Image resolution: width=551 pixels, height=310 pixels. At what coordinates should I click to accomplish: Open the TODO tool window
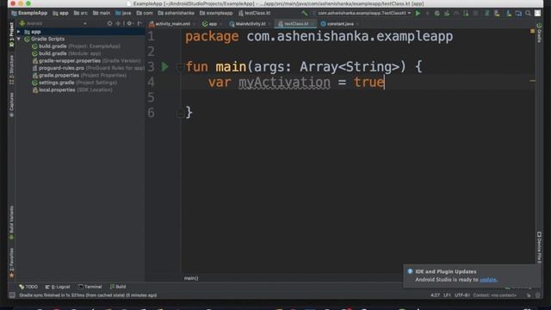click(x=28, y=287)
